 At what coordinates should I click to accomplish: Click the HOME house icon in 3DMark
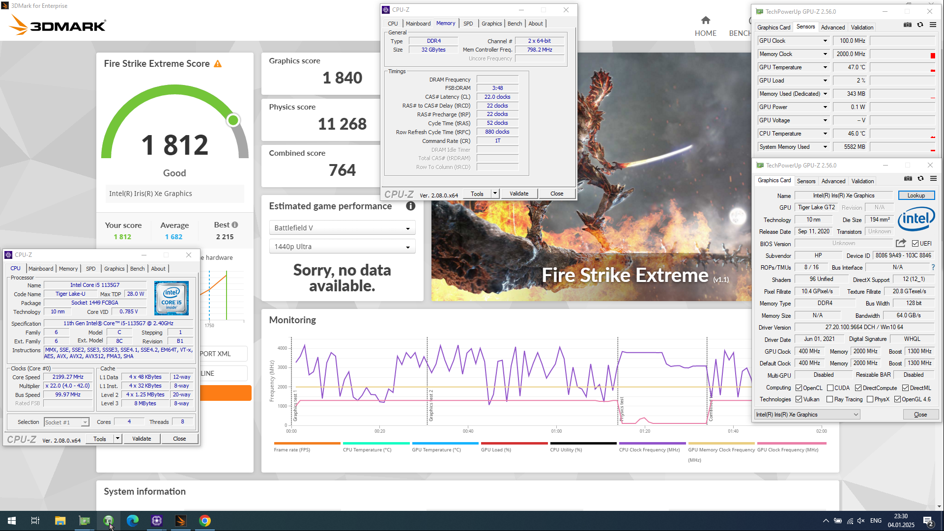[705, 20]
